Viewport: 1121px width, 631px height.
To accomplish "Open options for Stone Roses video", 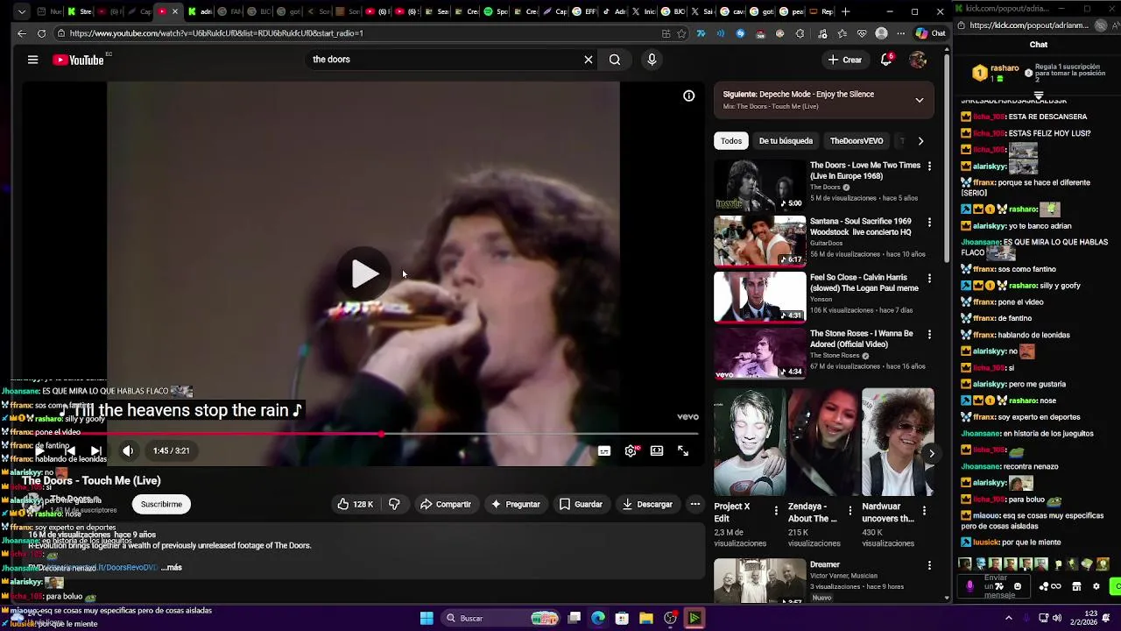I will (930, 334).
